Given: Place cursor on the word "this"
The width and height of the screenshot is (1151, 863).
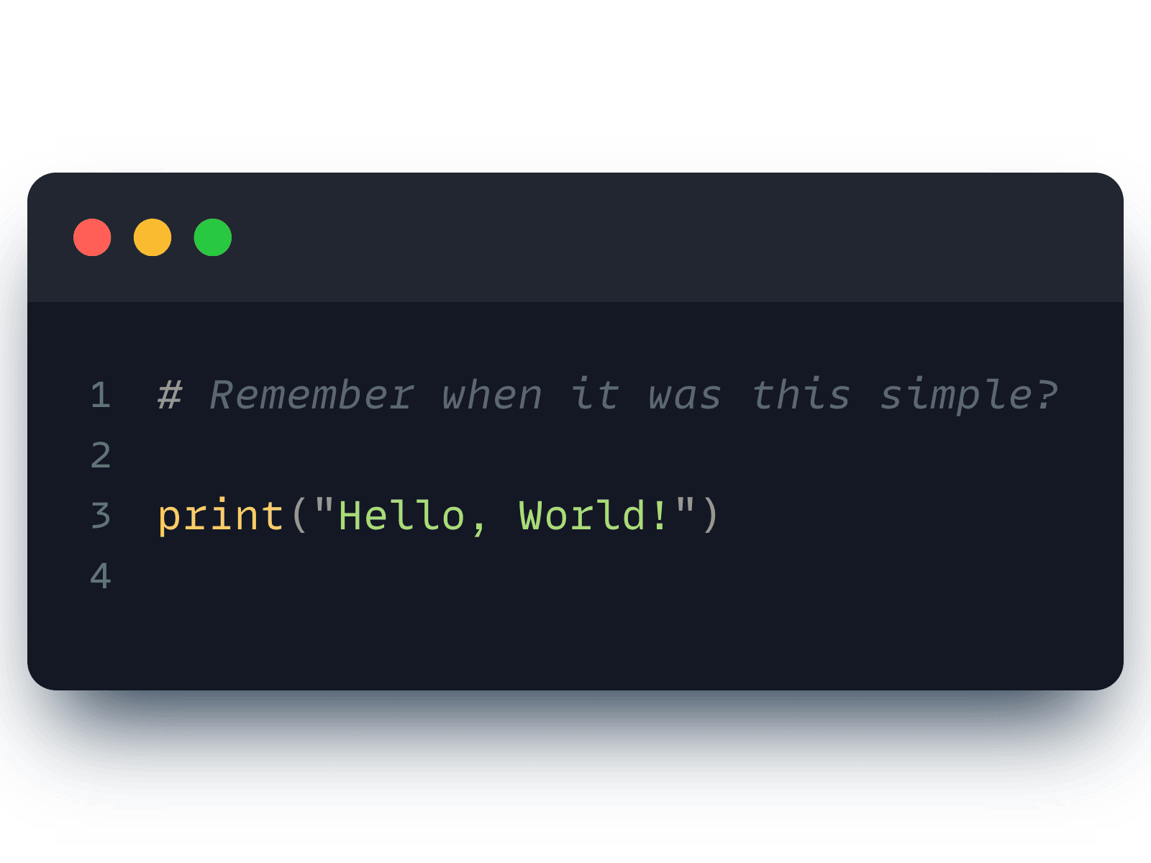Looking at the screenshot, I should pyautogui.click(x=801, y=396).
